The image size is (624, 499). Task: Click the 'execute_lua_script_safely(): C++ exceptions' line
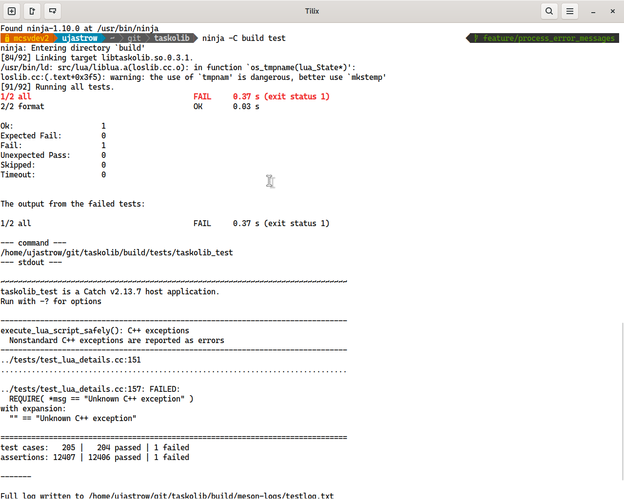pos(95,330)
